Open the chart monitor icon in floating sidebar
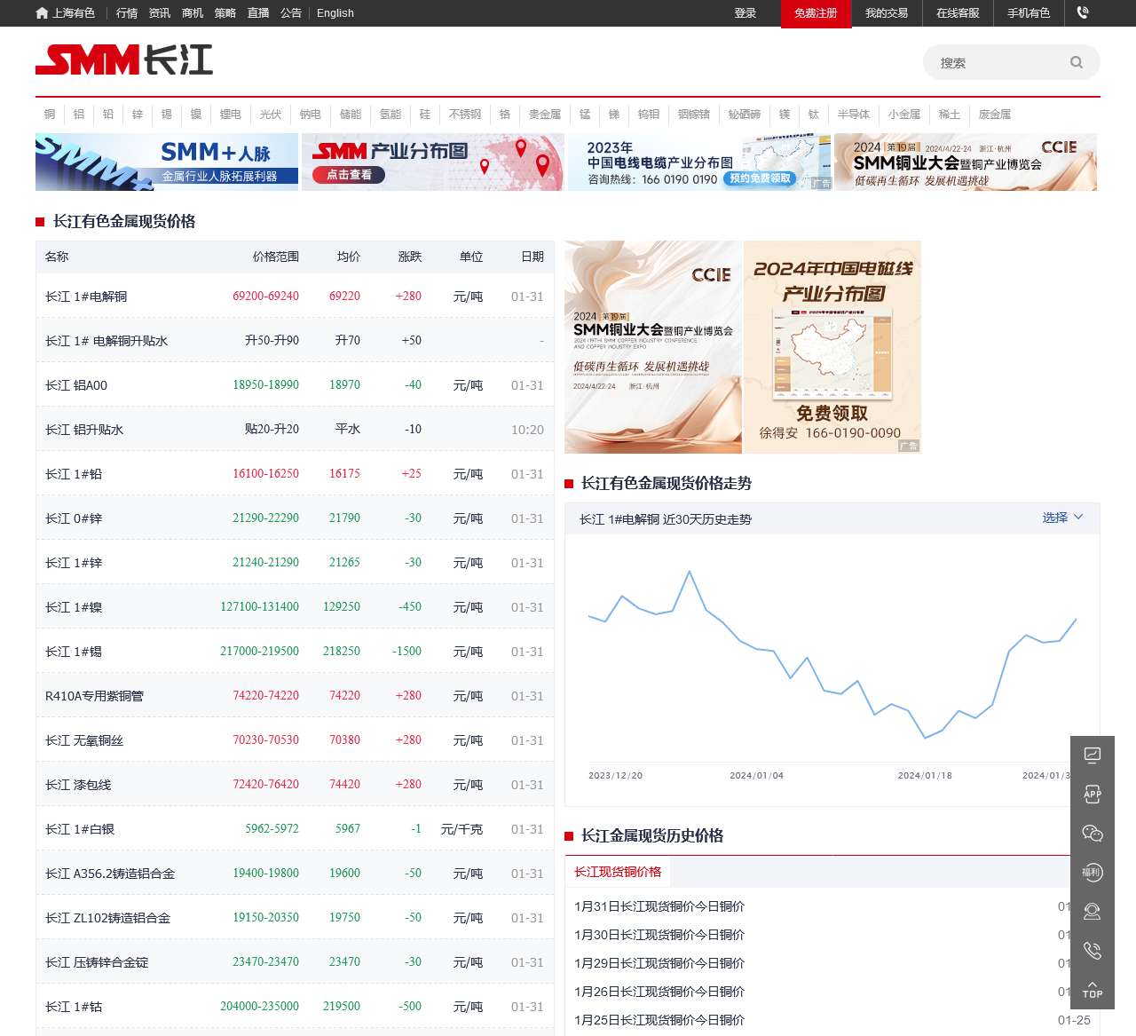Viewport: 1136px width, 1036px height. pos(1093,755)
